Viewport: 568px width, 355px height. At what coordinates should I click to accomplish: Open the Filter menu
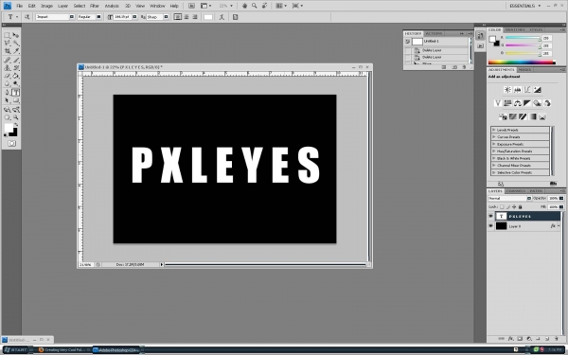tap(95, 6)
